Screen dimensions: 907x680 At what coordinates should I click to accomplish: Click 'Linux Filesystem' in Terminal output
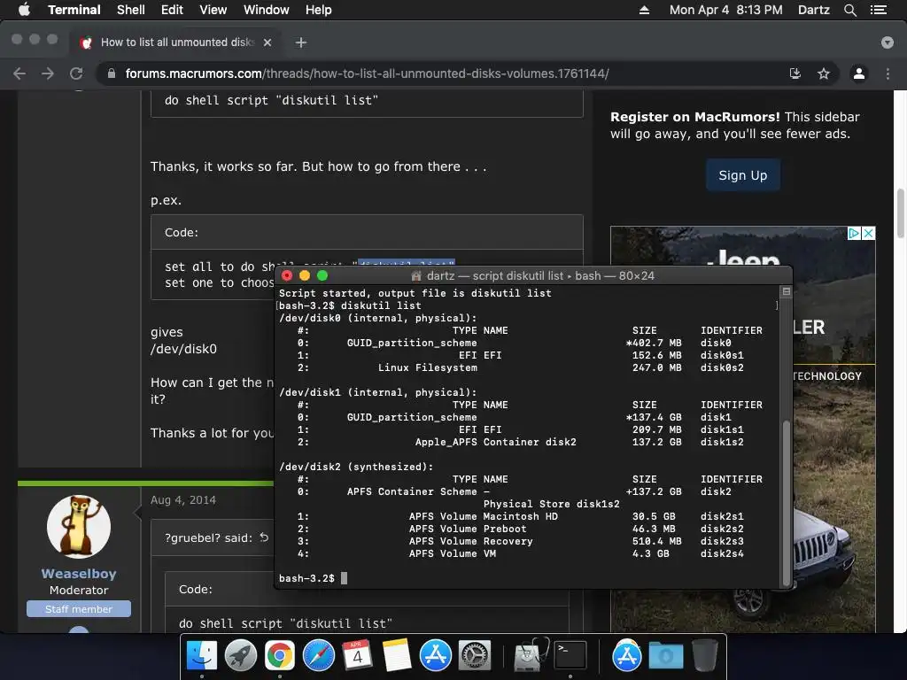point(428,367)
